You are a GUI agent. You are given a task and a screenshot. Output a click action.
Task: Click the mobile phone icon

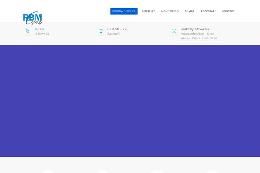(101, 31)
